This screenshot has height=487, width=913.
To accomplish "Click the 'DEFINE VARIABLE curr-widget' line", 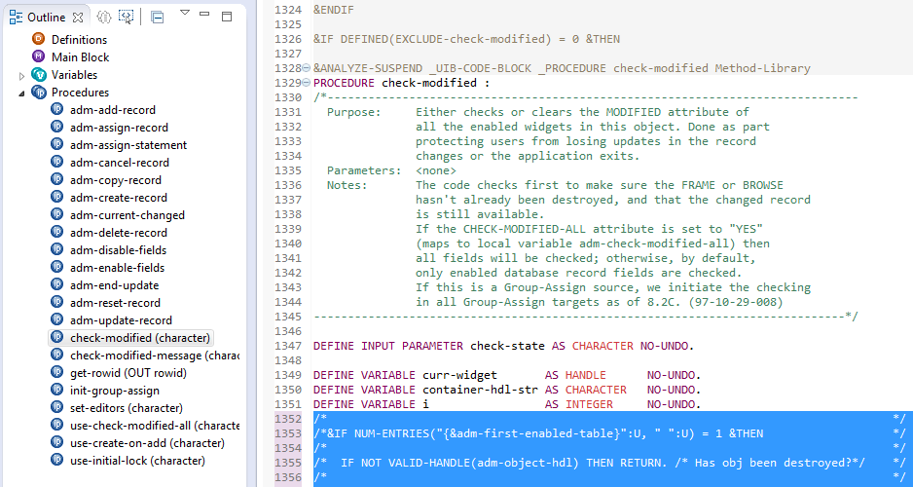I will pos(506,375).
